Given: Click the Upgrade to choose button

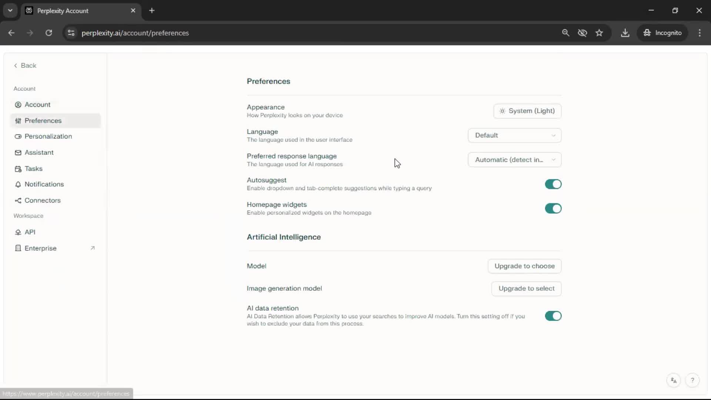Looking at the screenshot, I should (524, 266).
